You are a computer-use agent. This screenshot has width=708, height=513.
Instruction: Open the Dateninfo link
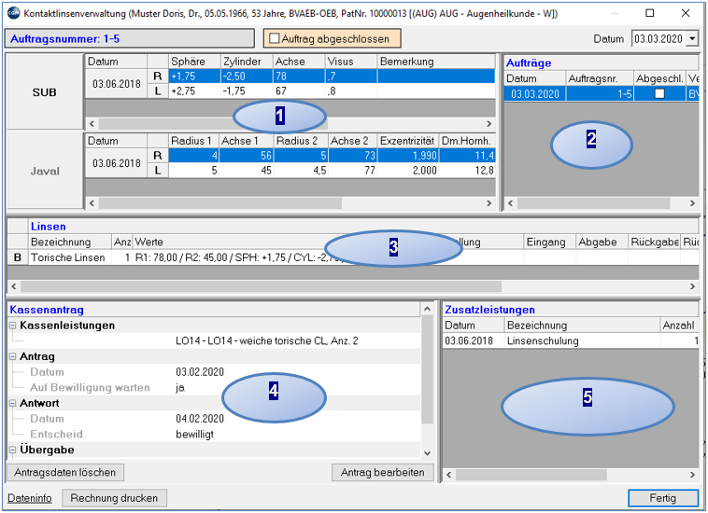pyautogui.click(x=29, y=498)
